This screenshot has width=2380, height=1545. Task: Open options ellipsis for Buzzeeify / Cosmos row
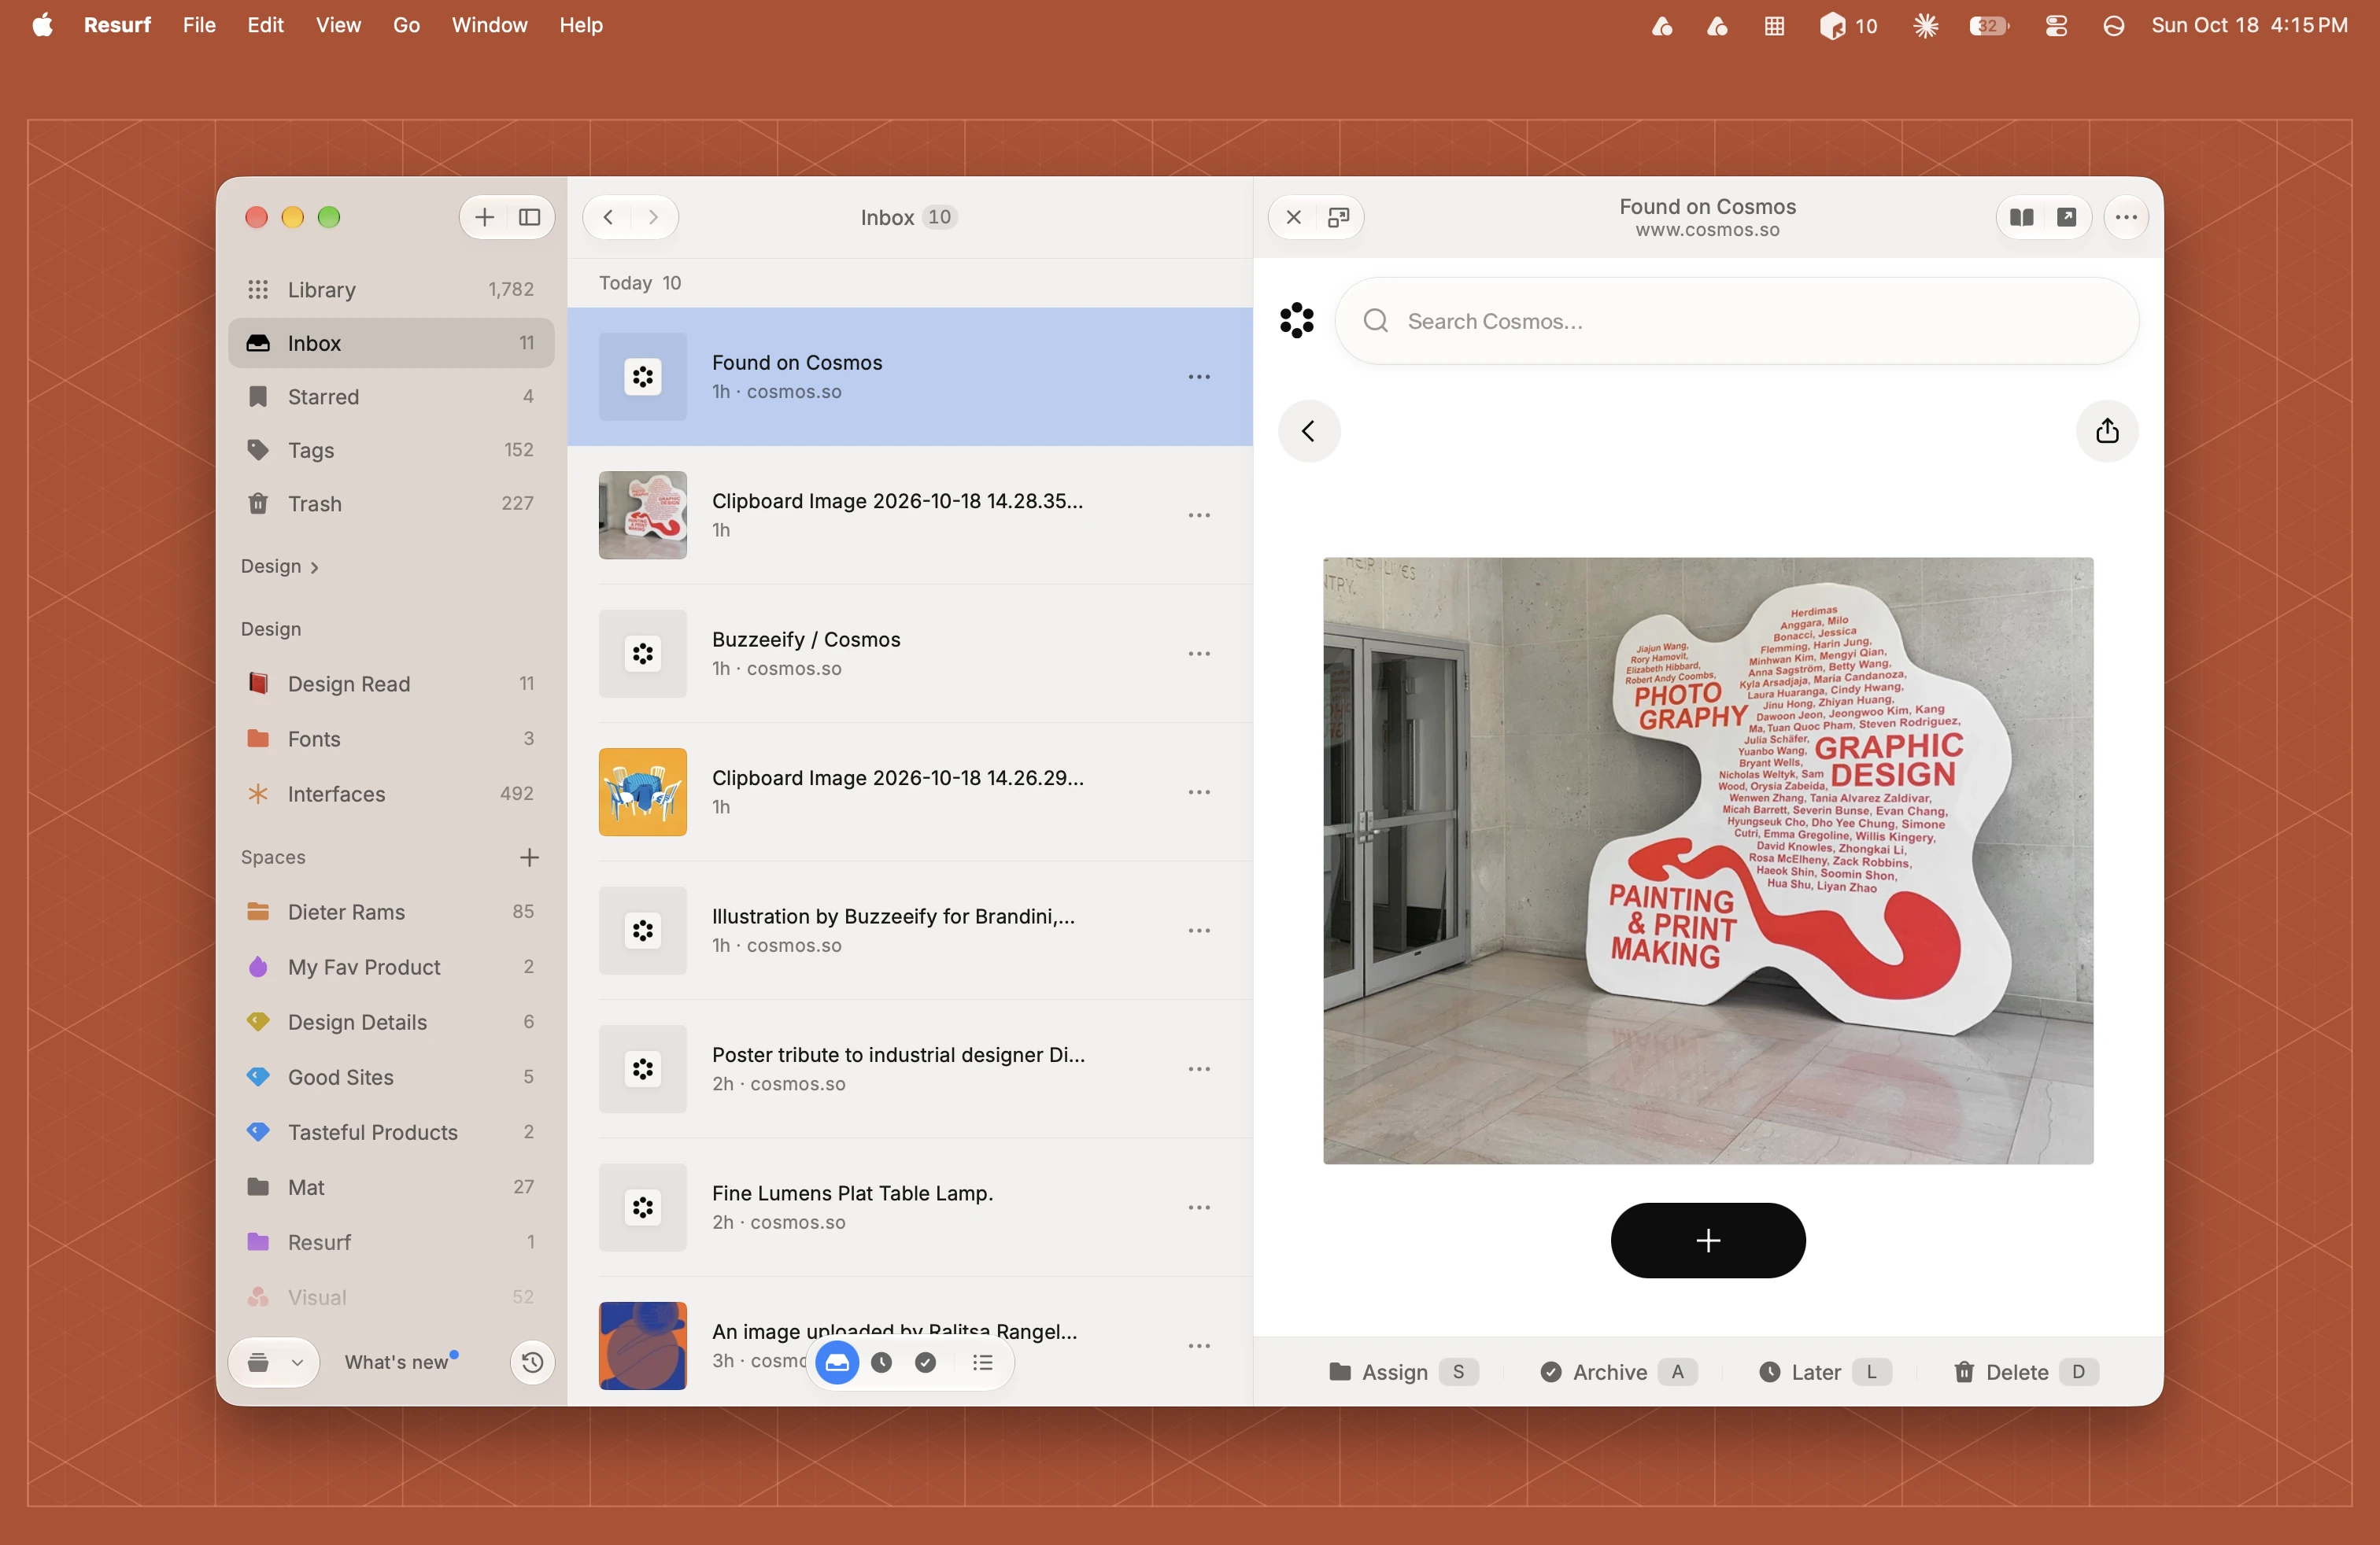tap(1198, 654)
